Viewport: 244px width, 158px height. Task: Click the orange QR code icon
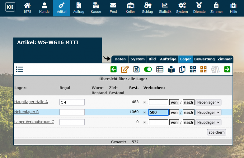(x=203, y=69)
